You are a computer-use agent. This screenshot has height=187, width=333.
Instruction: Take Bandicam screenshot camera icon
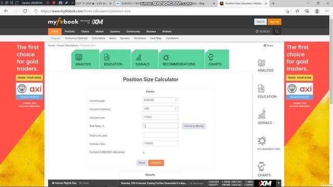(60, 3)
